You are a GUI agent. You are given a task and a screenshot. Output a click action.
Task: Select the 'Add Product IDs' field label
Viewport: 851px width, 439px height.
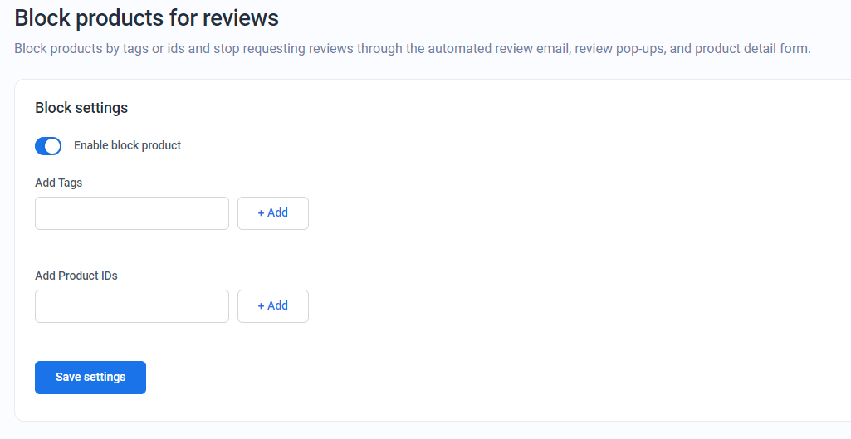tap(76, 276)
